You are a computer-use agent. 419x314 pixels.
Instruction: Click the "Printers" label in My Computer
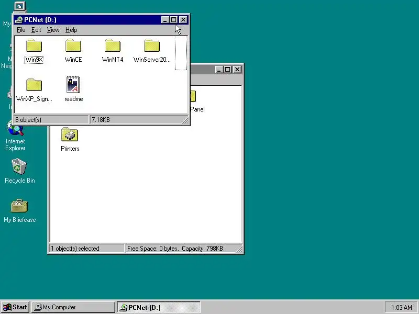click(x=70, y=149)
